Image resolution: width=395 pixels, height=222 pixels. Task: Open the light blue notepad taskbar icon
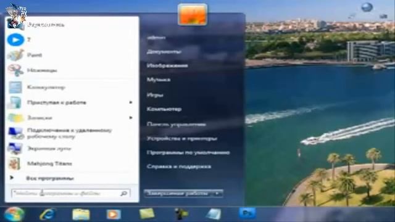[x=214, y=214]
